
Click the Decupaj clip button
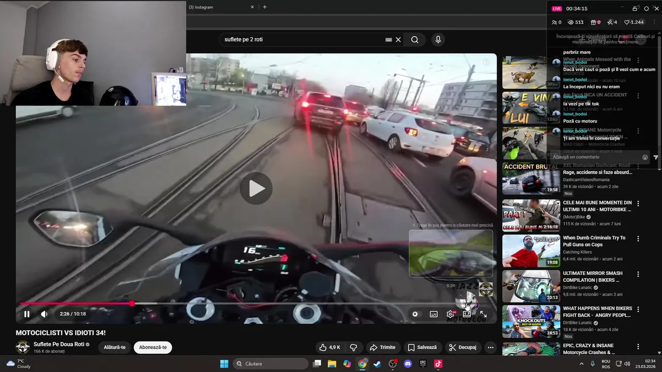pyautogui.click(x=462, y=347)
